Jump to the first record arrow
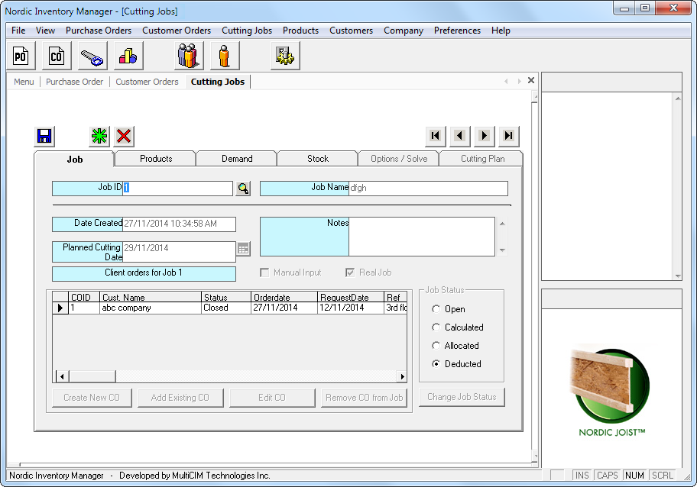This screenshot has width=697, height=487. [x=435, y=136]
